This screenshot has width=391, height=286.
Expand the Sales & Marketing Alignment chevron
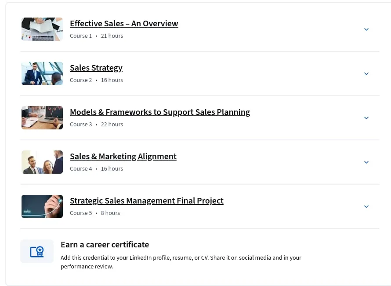(366, 162)
